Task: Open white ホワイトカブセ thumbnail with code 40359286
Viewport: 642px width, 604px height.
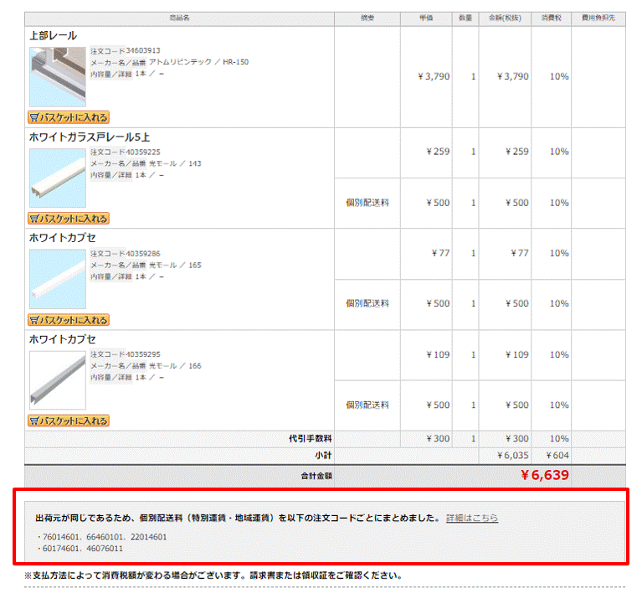Action: click(58, 279)
